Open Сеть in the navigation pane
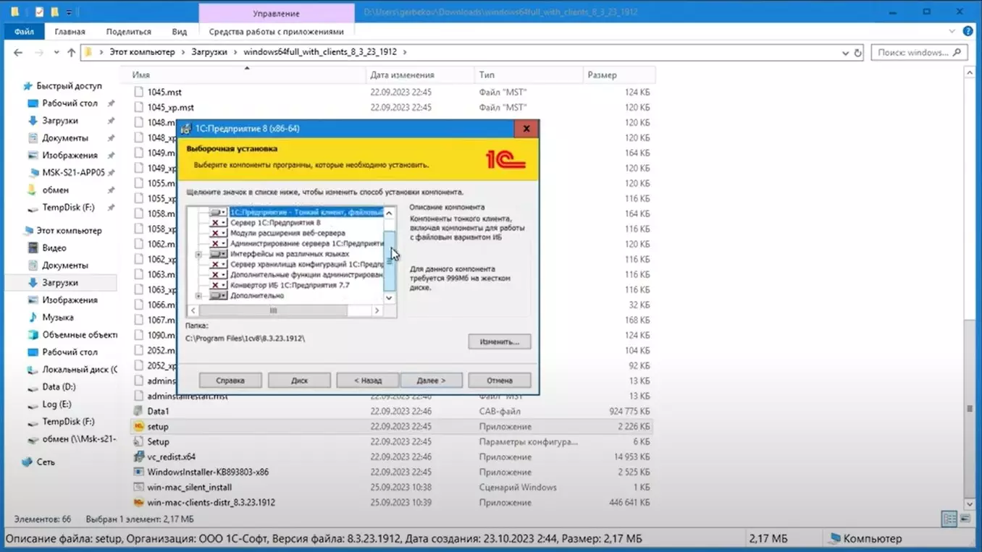Image resolution: width=982 pixels, height=552 pixels. (x=46, y=462)
